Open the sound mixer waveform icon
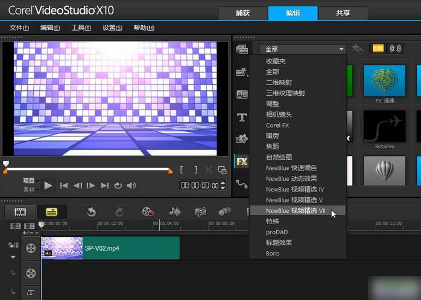Viewport: 421px width, 300px height. pos(175,211)
